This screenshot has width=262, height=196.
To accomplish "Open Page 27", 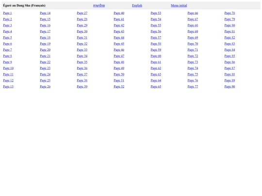I will pos(82,13).
